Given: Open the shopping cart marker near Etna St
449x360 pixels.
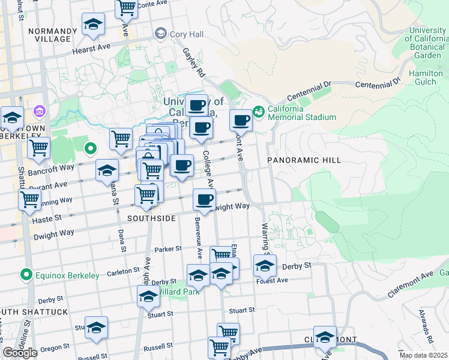Looking at the screenshot, I should 221,254.
